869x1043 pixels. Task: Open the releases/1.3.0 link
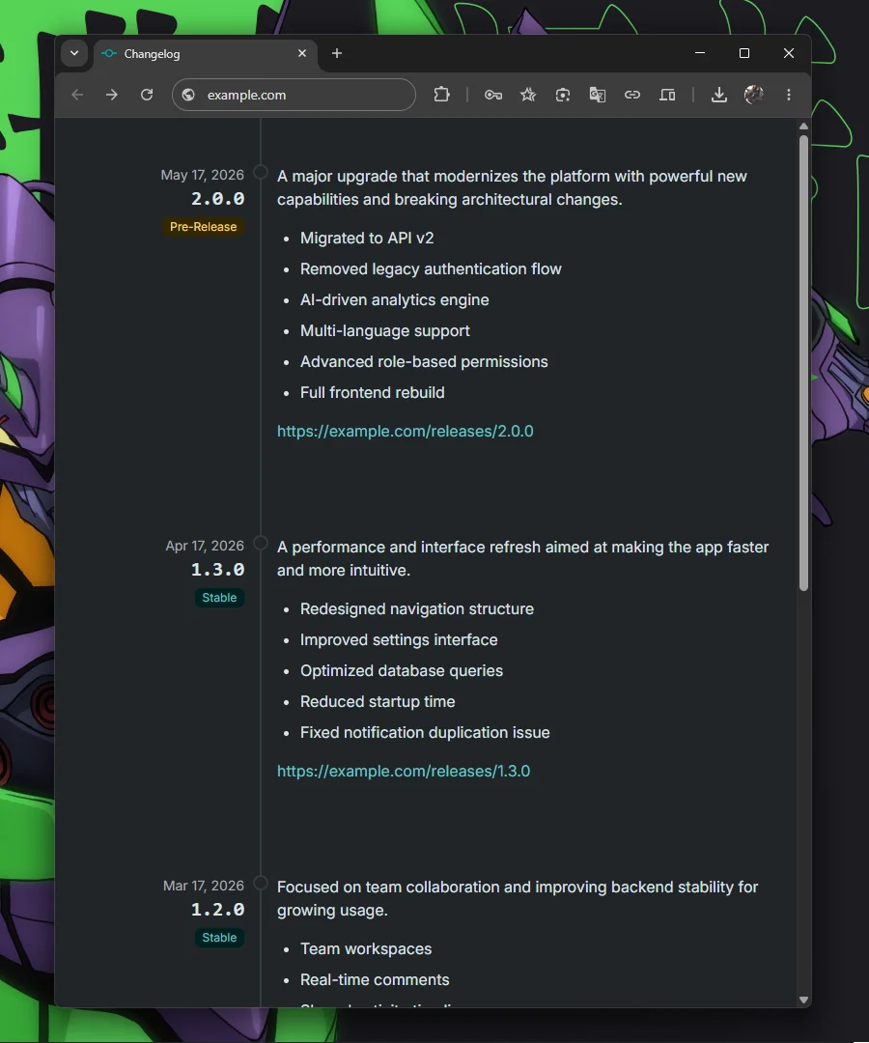[x=404, y=771]
